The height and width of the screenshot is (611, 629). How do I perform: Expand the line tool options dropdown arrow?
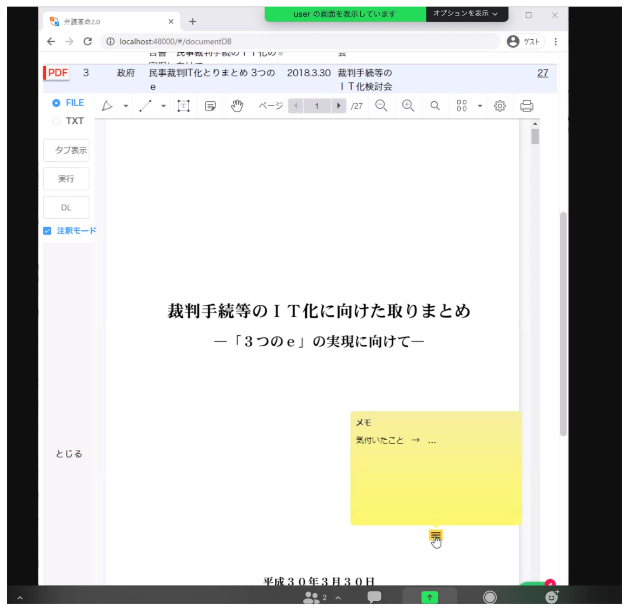pos(163,106)
